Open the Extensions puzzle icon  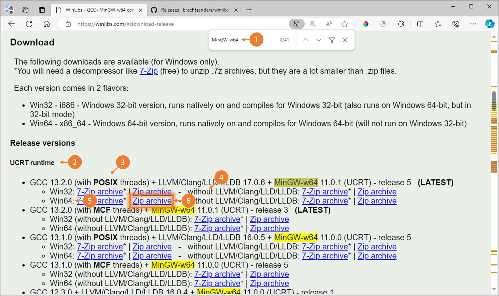tap(401, 24)
